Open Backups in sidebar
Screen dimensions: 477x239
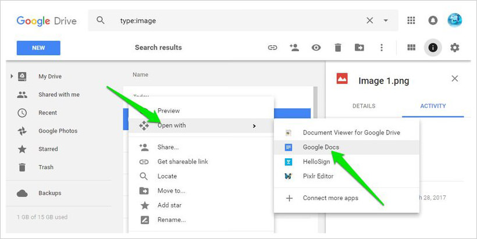tap(49, 193)
